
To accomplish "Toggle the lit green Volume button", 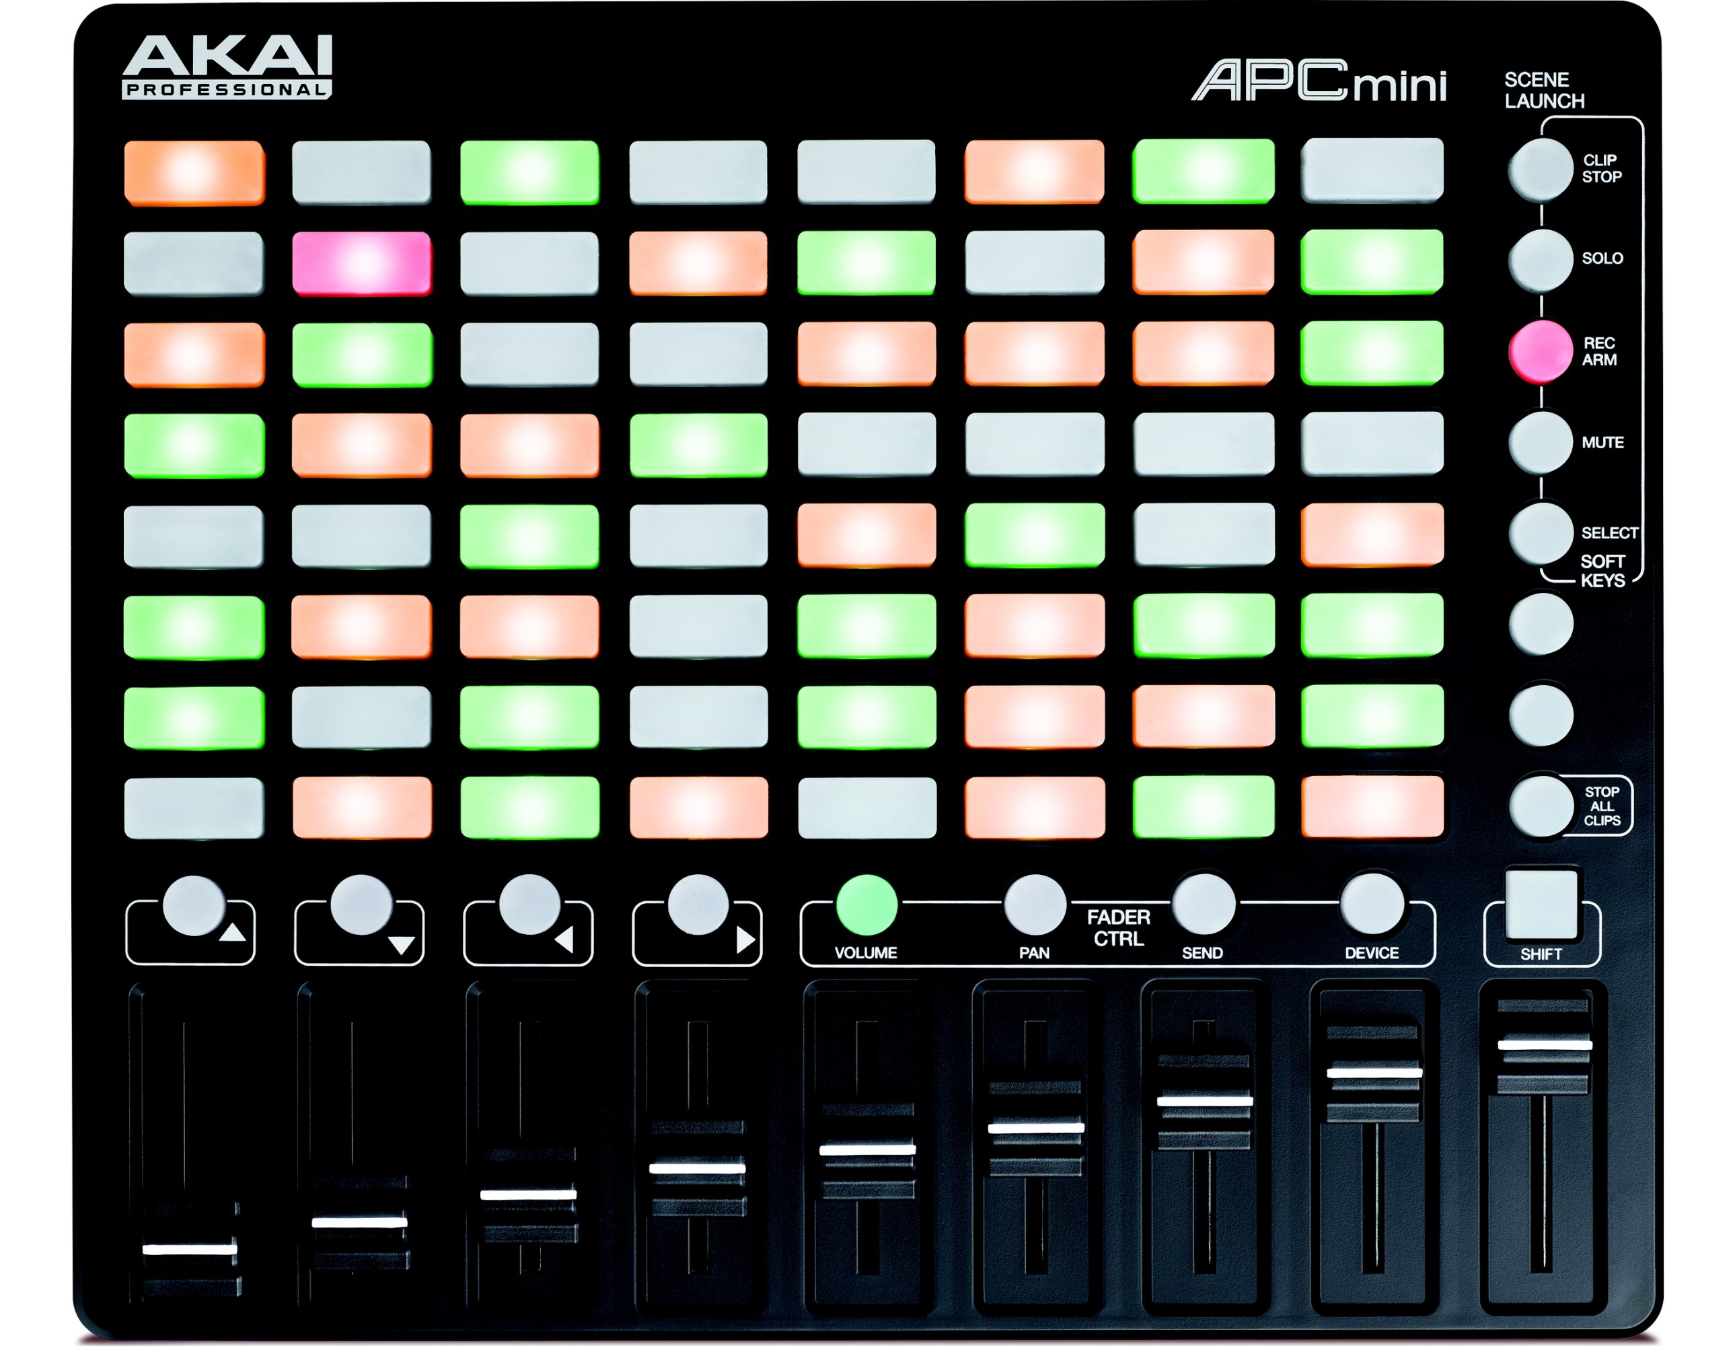I will pyautogui.click(x=866, y=905).
